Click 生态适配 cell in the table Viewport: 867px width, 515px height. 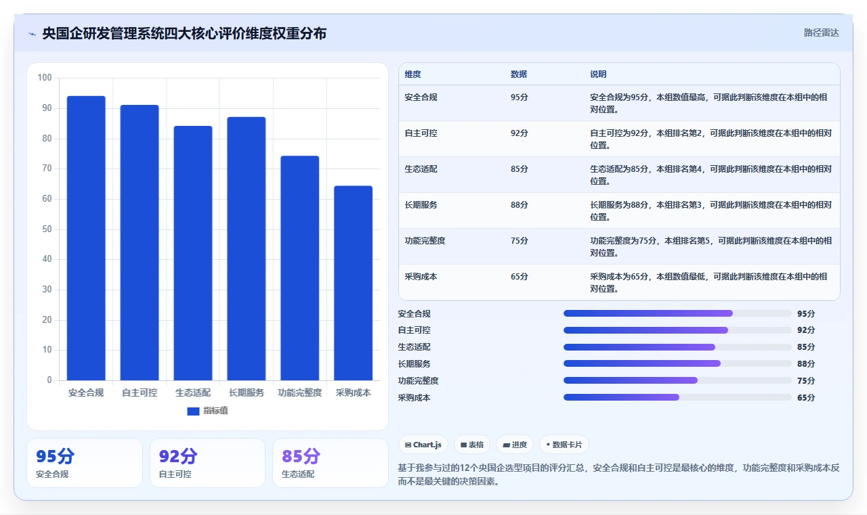coord(421,169)
